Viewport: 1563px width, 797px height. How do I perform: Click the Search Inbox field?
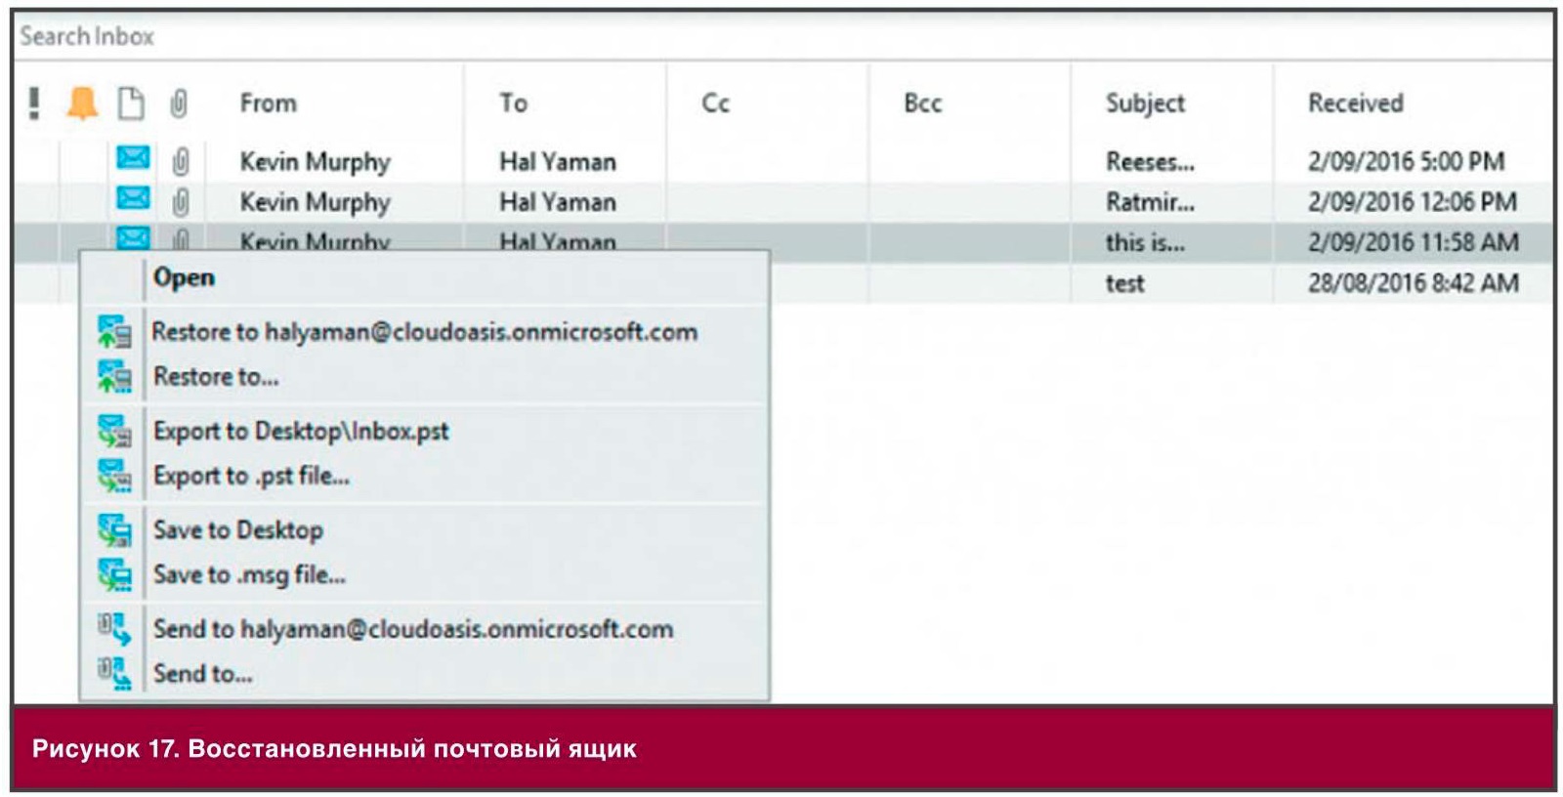781,36
